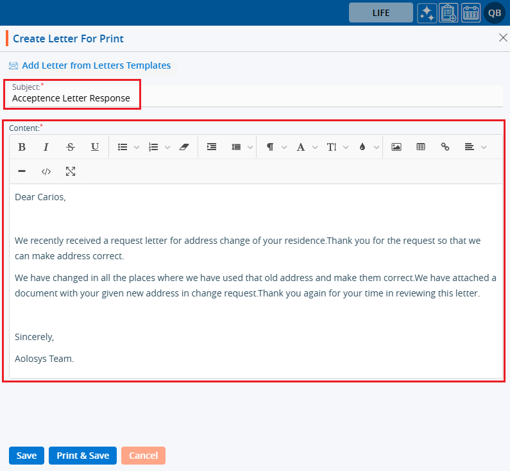Click the insert link icon

coord(445,147)
